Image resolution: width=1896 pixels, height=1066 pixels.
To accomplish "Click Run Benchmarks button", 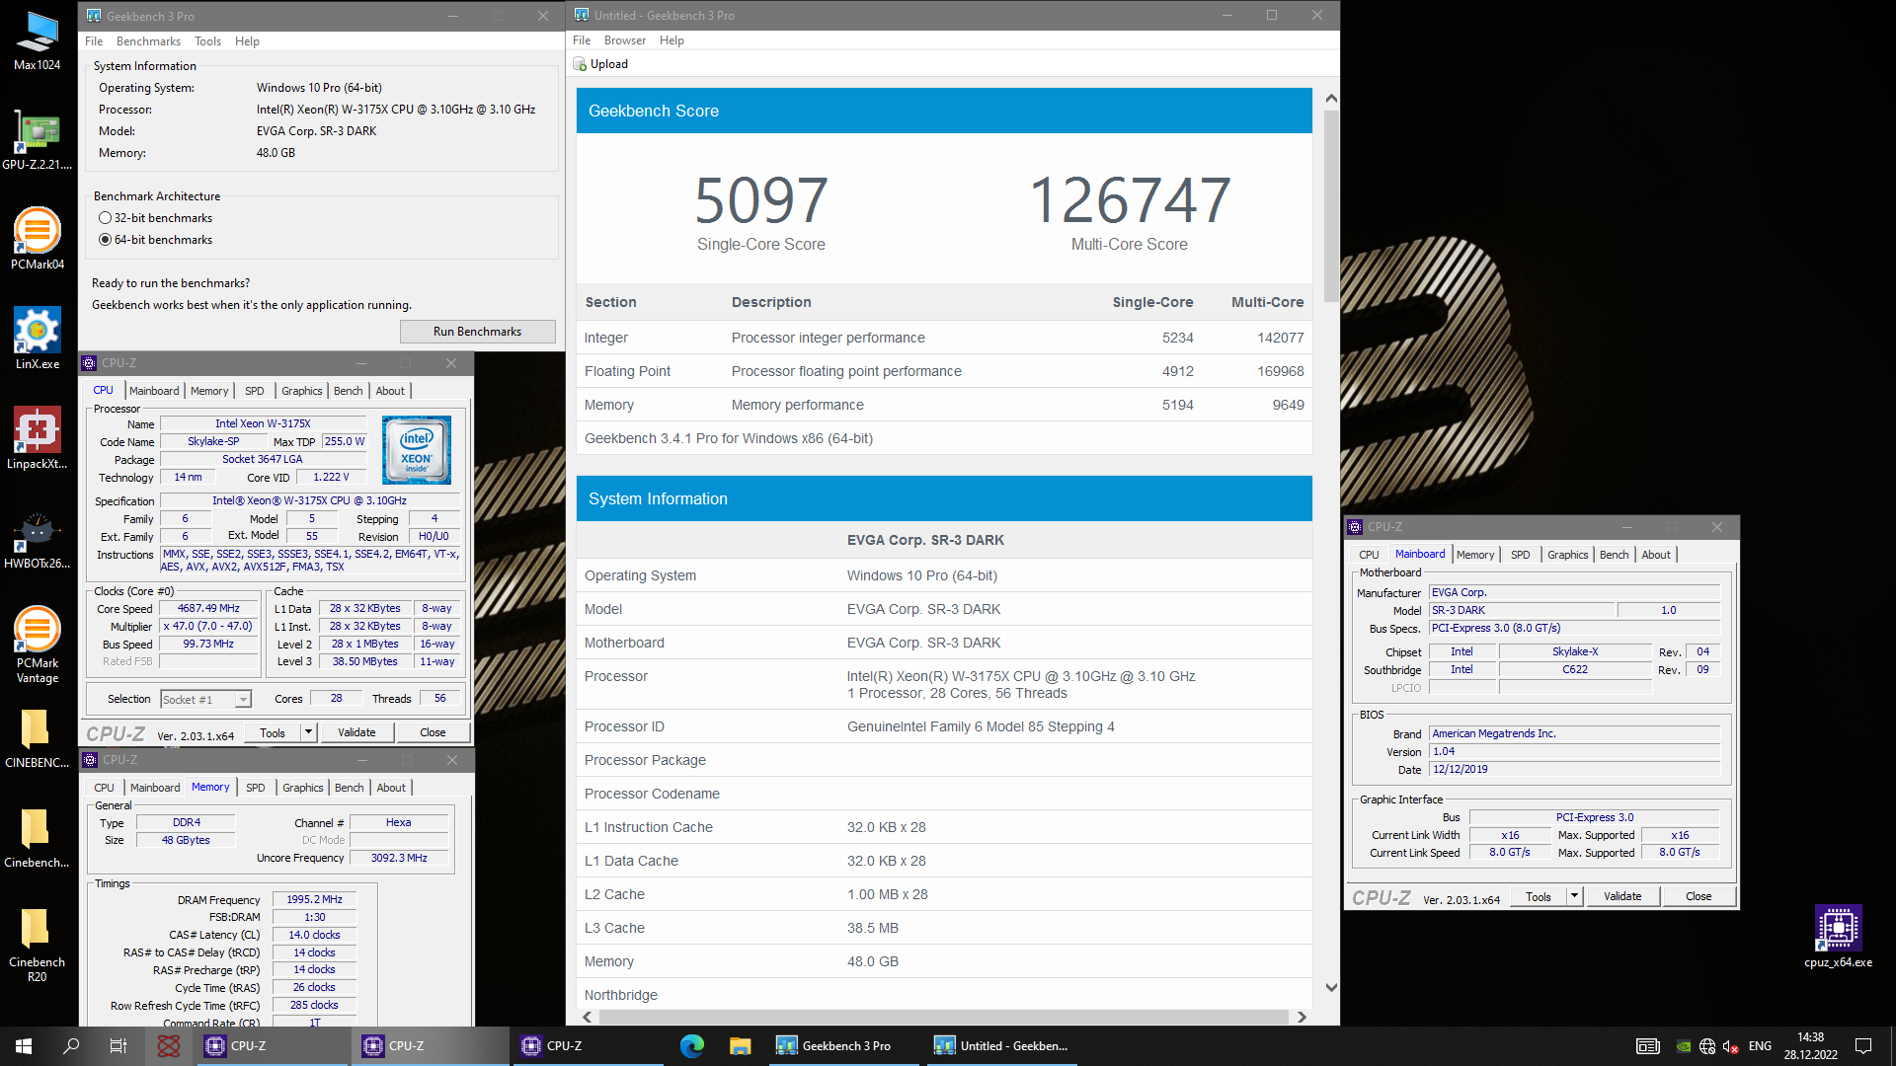I will pyautogui.click(x=477, y=332).
